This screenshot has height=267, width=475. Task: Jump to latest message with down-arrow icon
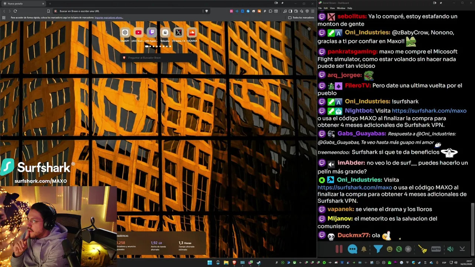point(462,249)
